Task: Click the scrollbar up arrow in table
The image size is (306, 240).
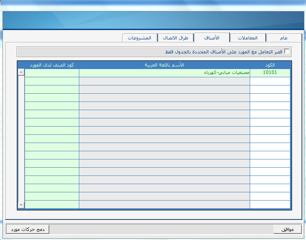Action: point(21,72)
